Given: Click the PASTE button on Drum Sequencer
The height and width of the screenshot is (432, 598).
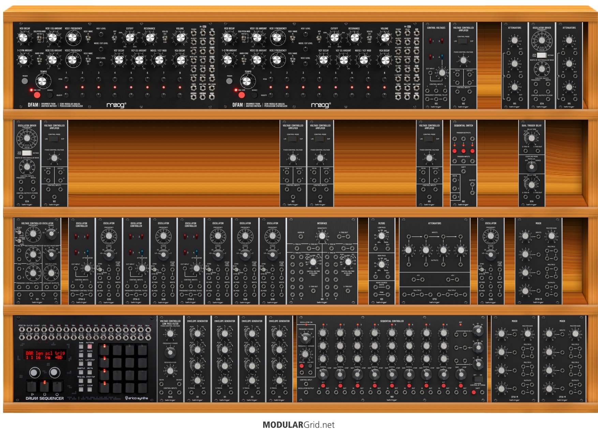Looking at the screenshot, I should [90, 355].
